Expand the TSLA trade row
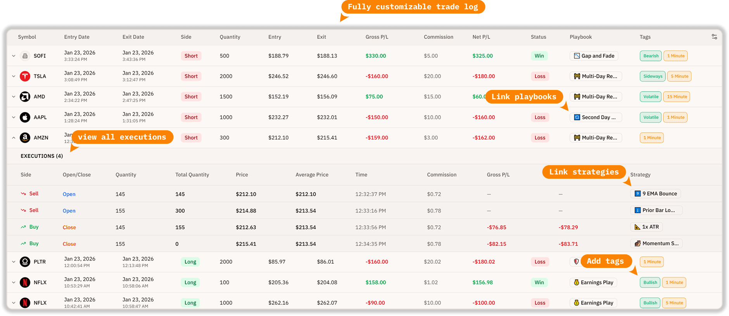The image size is (729, 316). point(14,76)
